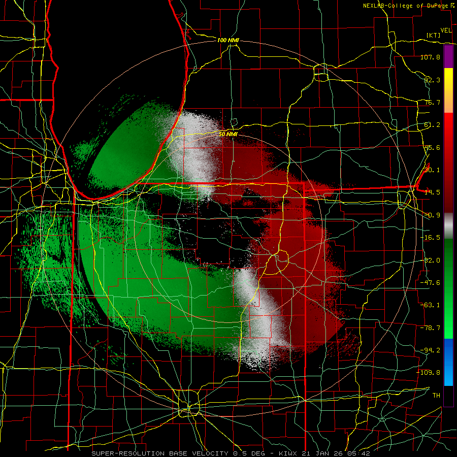Click the -16.5 legend value
Screen dimensions: 457x457
pos(430,238)
